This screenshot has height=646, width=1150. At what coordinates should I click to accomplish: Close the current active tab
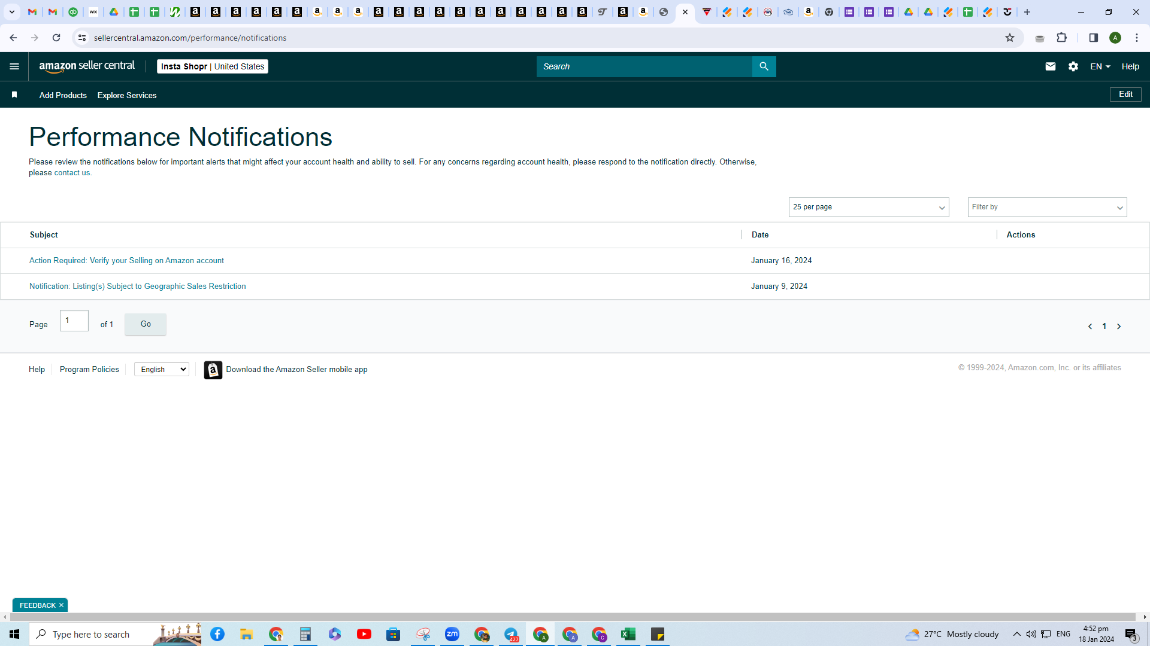tap(685, 12)
